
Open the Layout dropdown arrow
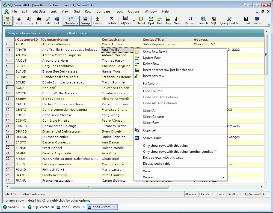(x=134, y=21)
